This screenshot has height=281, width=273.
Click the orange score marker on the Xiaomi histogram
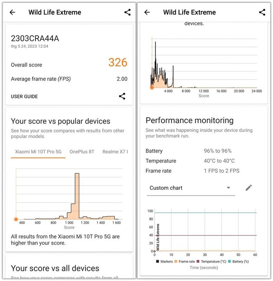tap(16, 219)
